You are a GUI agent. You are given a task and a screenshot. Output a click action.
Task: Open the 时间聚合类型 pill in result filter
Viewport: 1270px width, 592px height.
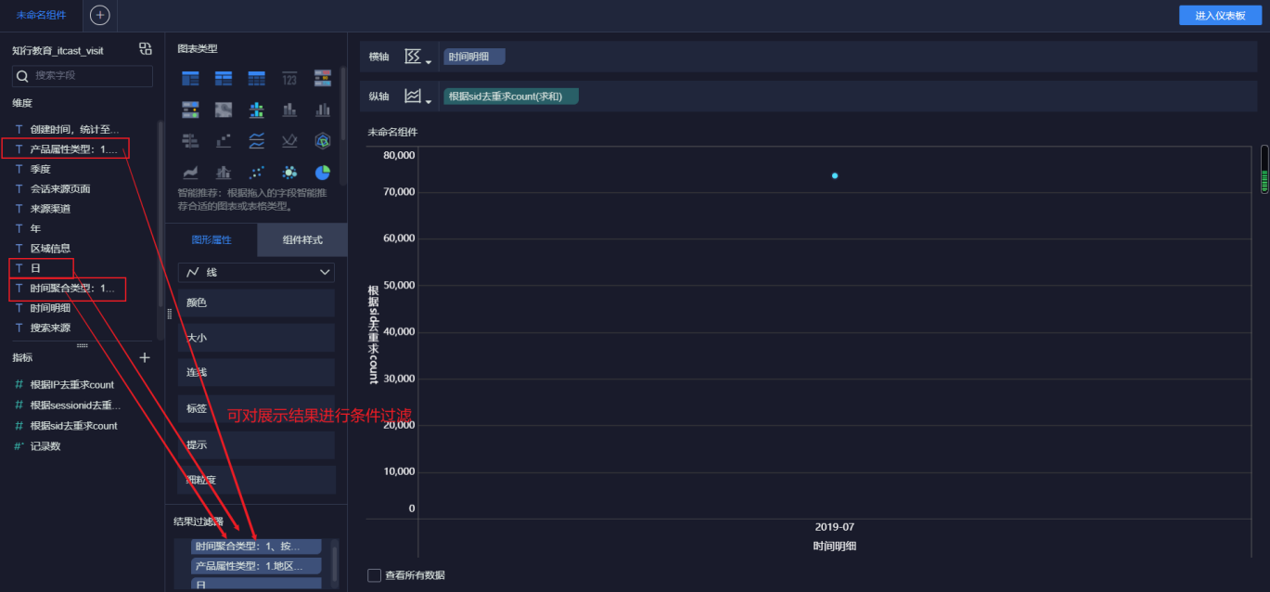tap(256, 547)
